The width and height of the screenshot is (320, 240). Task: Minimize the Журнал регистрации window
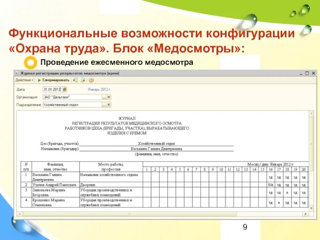click(x=301, y=74)
